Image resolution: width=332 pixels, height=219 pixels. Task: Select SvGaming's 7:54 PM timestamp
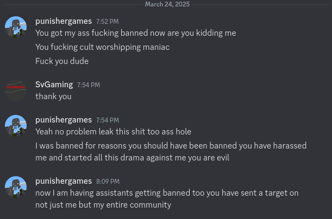point(88,85)
